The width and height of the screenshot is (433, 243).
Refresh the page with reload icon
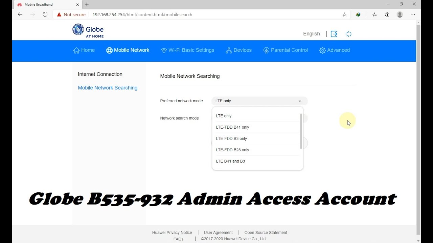[45, 15]
